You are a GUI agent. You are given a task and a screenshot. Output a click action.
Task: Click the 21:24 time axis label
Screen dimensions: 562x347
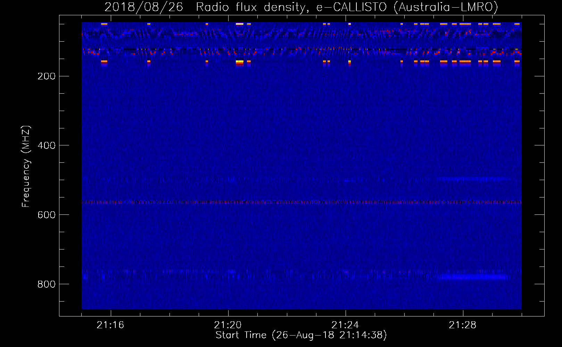tap(345, 325)
